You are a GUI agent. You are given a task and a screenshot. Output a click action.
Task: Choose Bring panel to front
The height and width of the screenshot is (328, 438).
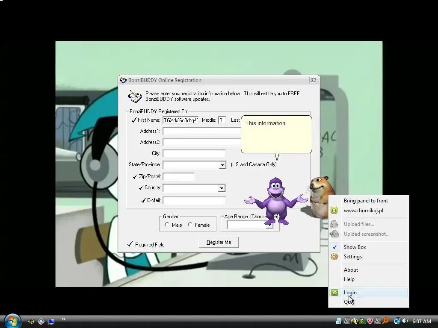(x=366, y=201)
